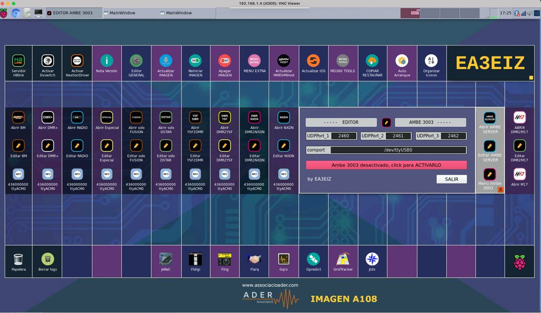Switch to EDITOR AMBE 3003 taskbar window
This screenshot has height=313, width=541.
[x=73, y=13]
